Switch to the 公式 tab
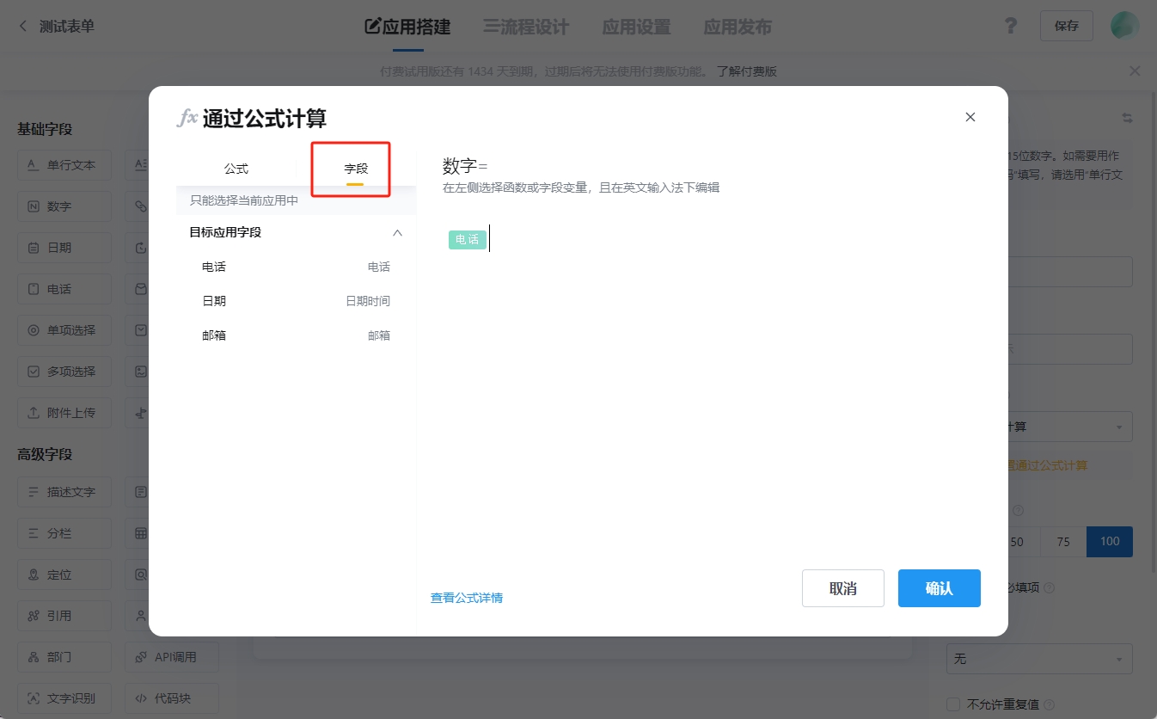Screen dimensions: 1157x719 click(x=236, y=169)
